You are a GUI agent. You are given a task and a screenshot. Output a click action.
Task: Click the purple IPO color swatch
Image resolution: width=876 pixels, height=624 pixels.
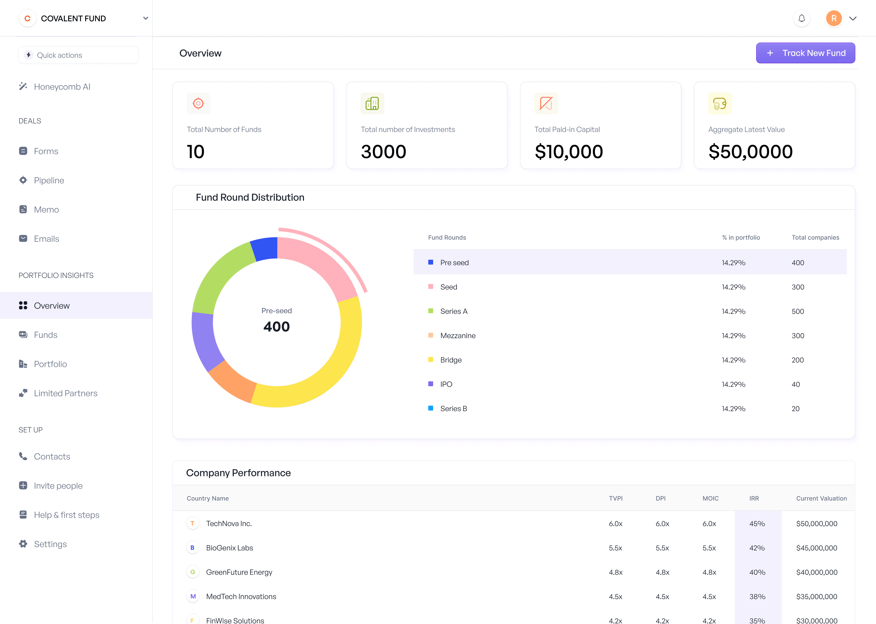(x=431, y=384)
